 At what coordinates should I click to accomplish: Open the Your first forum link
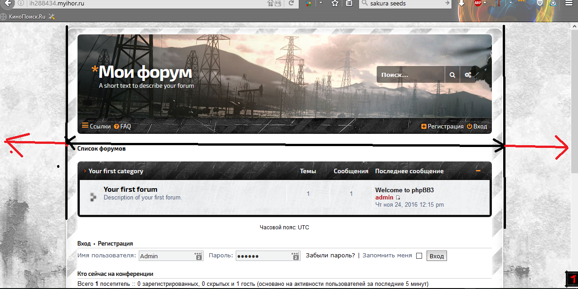pos(131,190)
